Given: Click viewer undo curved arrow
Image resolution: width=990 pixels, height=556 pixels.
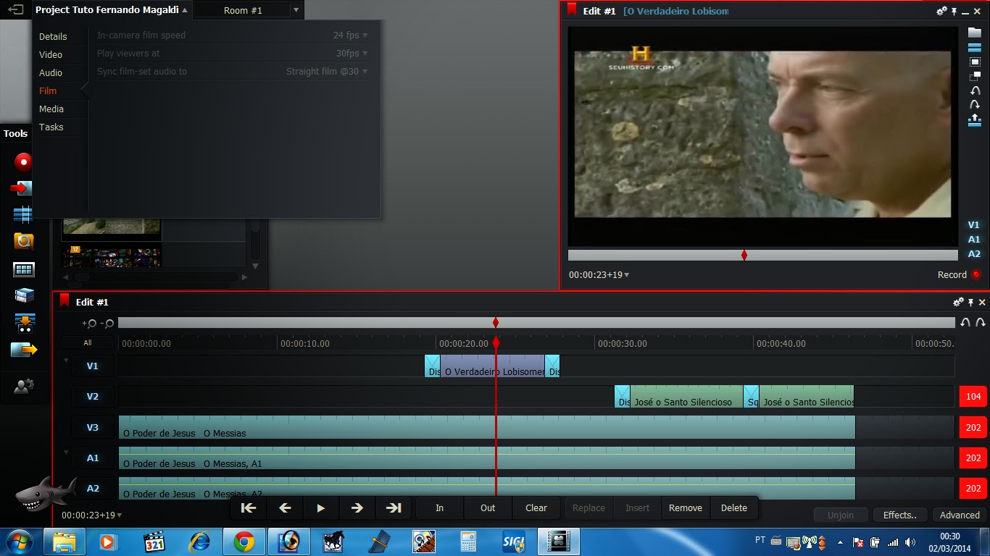Looking at the screenshot, I should [x=975, y=90].
